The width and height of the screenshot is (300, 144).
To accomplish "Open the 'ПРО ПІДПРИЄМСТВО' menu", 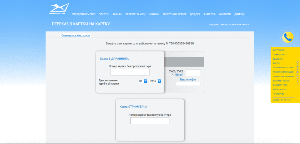I will pos(83,14).
